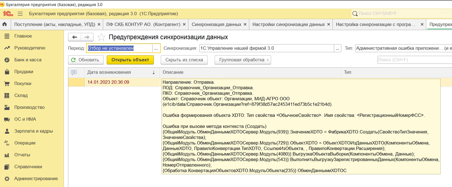Click Скрыть из списка button
Viewport: 452px width, 187px height.
tap(184, 60)
